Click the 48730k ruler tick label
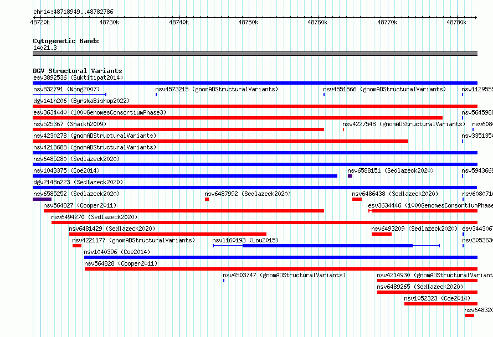This screenshot has height=337, width=493. click(109, 22)
